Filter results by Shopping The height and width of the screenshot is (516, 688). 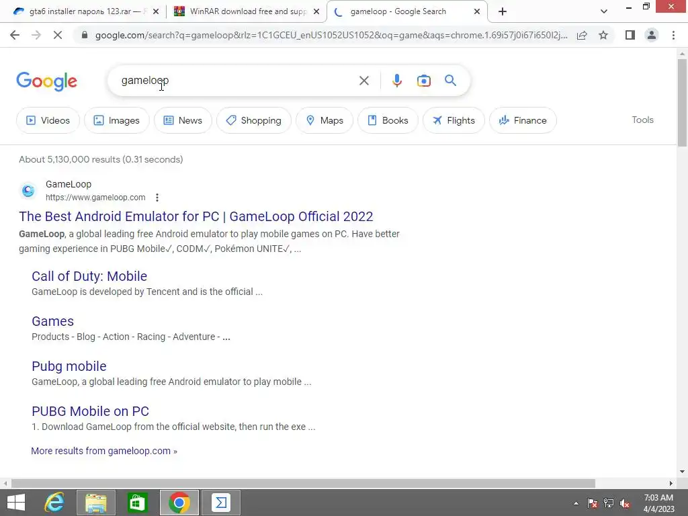253,120
